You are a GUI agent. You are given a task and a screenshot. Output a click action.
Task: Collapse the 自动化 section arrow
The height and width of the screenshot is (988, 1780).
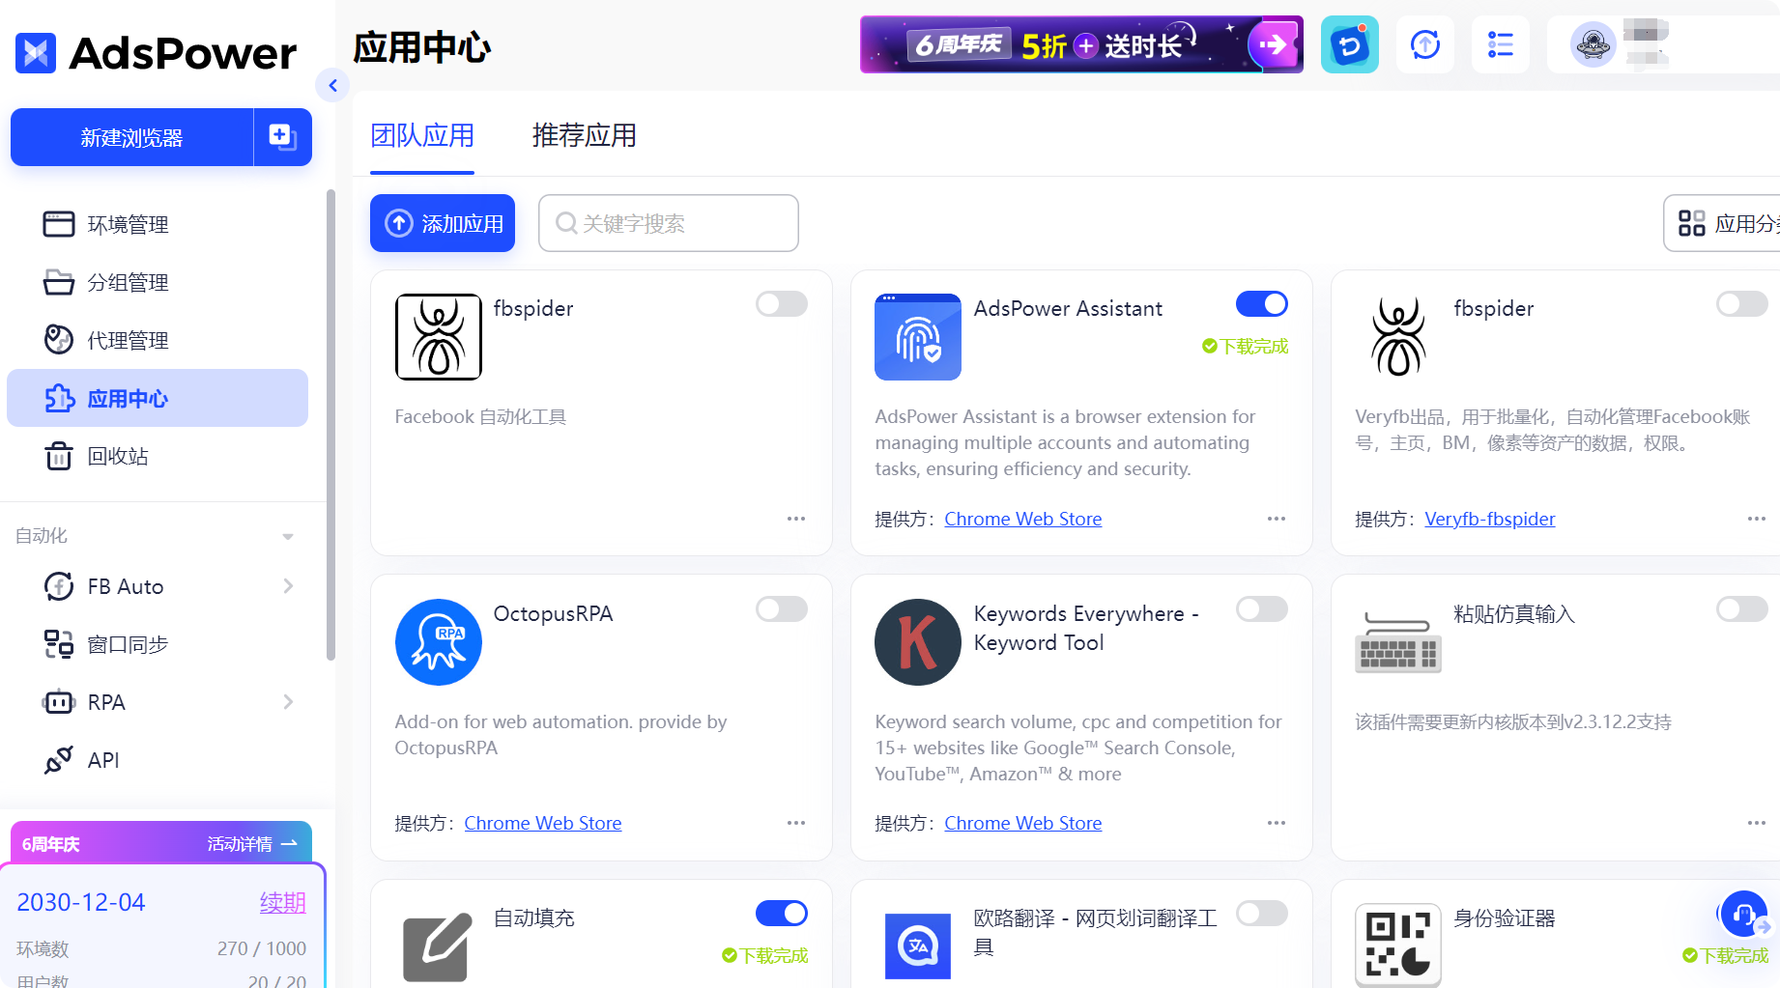click(x=287, y=536)
